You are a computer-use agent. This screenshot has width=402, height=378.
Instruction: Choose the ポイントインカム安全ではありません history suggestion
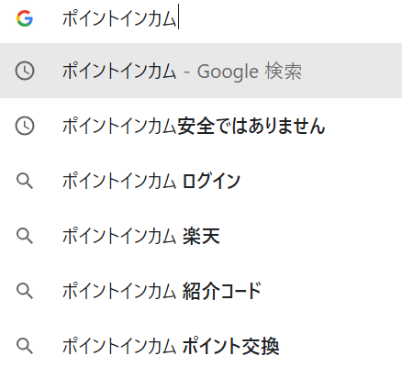[x=201, y=126]
